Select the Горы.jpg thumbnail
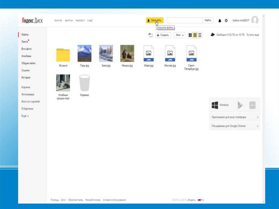 click(x=84, y=53)
